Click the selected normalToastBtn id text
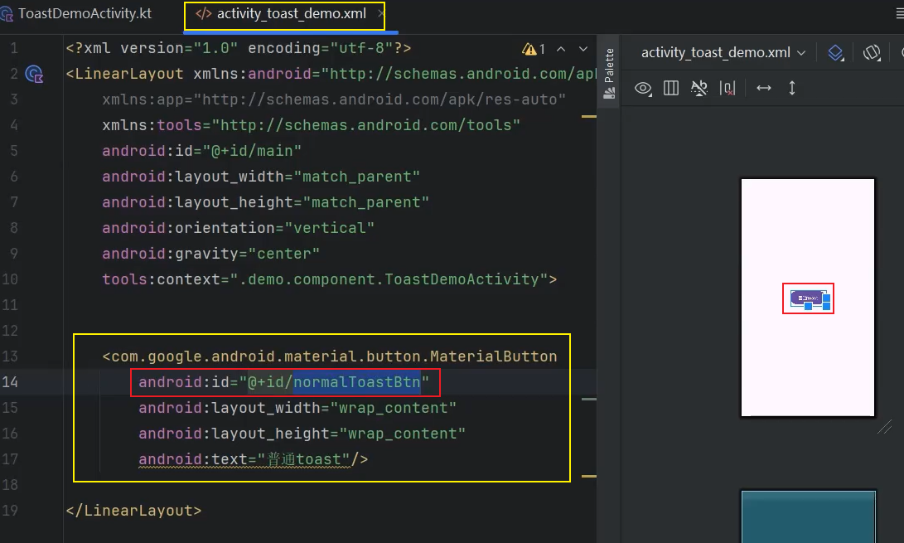904x543 pixels. [357, 382]
